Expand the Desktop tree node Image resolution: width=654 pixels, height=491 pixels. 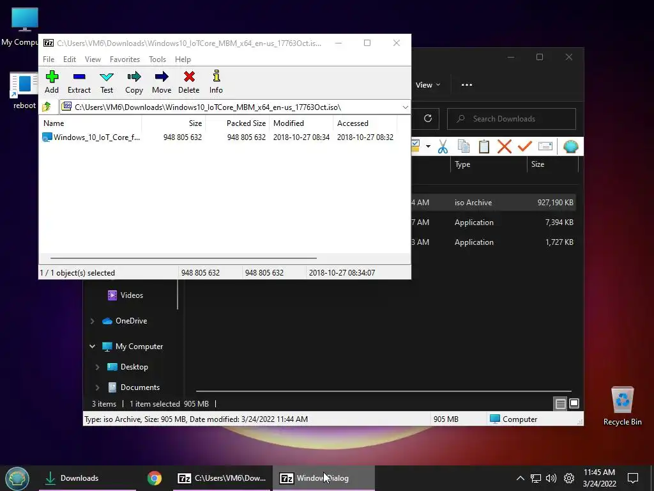97,367
